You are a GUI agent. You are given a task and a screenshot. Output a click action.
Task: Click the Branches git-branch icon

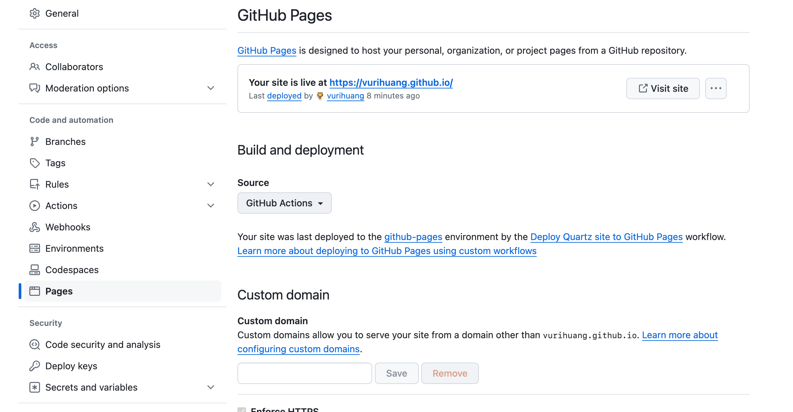(x=35, y=142)
